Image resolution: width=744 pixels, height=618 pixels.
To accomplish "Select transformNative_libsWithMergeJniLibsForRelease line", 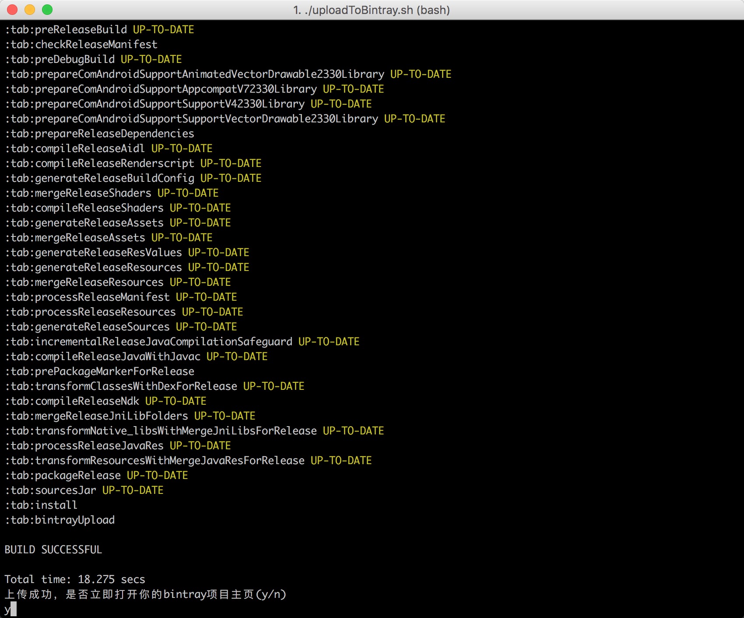I will (194, 431).
